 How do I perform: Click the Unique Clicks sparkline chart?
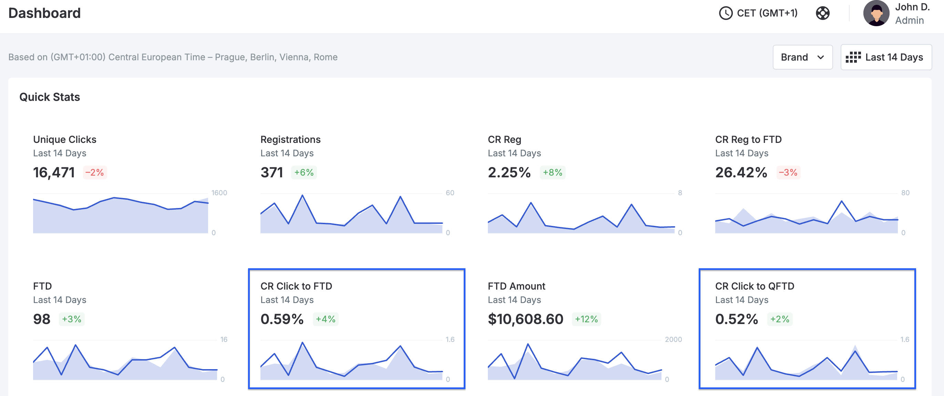coord(121,213)
